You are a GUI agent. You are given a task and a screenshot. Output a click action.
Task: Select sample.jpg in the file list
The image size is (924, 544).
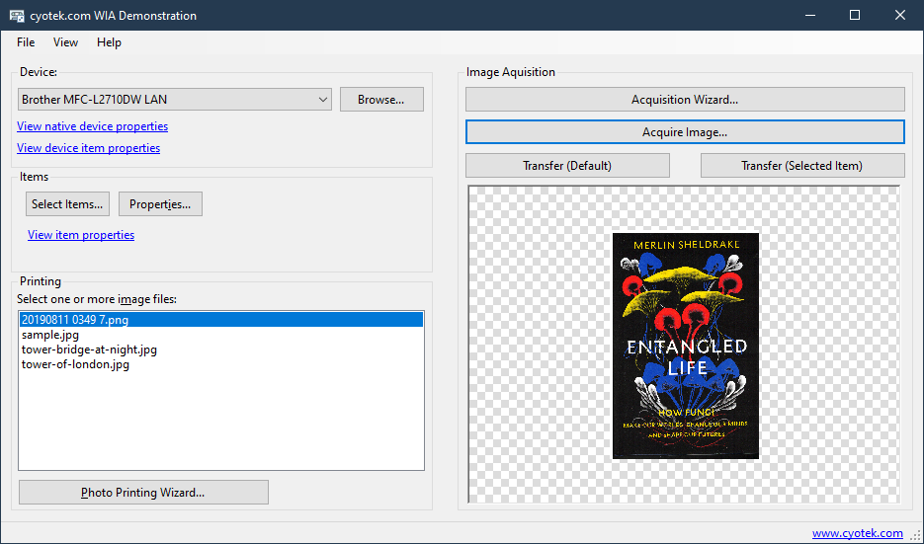[221, 335]
